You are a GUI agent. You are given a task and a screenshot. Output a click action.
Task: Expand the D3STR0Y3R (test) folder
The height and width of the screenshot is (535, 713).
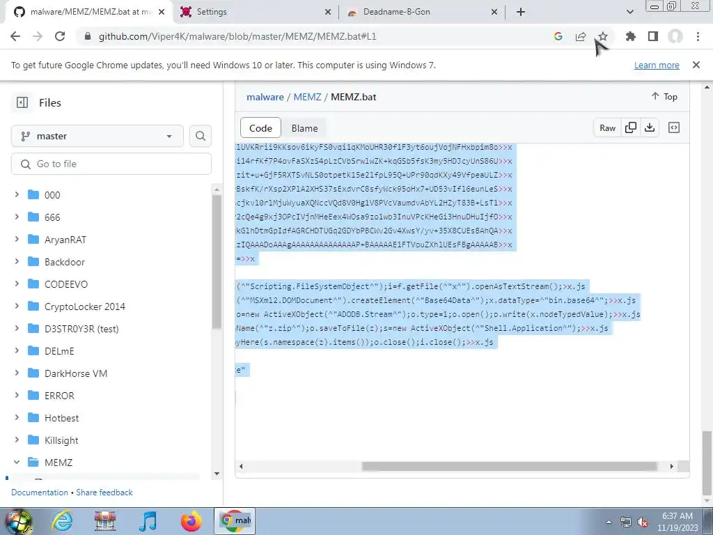pos(17,329)
